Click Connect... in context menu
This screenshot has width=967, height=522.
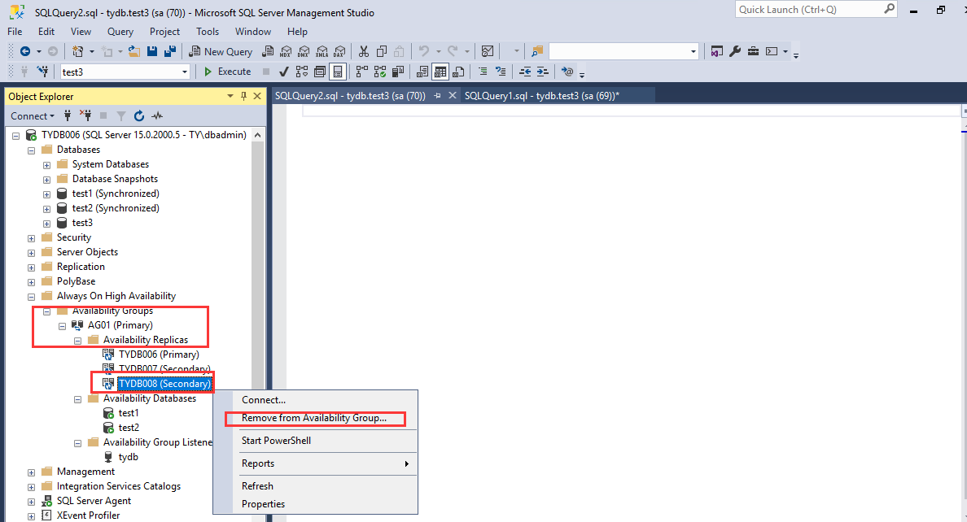tap(264, 400)
